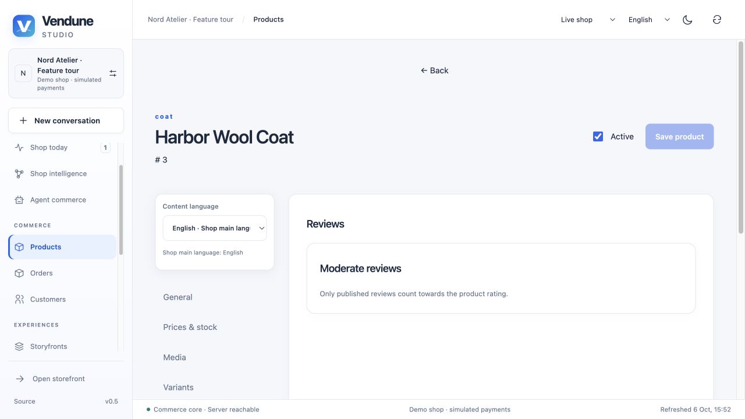Click the Open storefront label
745x419 pixels.
tap(59, 379)
